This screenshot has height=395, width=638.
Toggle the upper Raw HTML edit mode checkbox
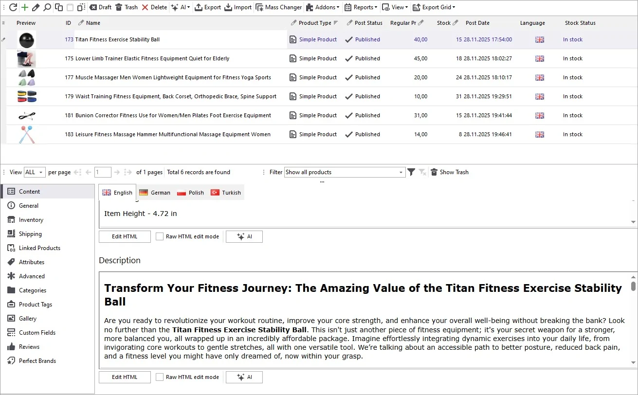[x=160, y=236]
